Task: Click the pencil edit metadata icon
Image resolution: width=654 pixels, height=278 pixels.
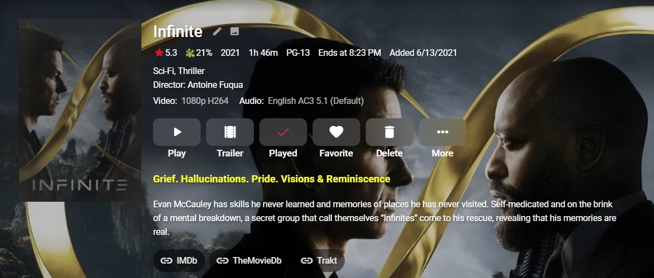Action: [217, 31]
